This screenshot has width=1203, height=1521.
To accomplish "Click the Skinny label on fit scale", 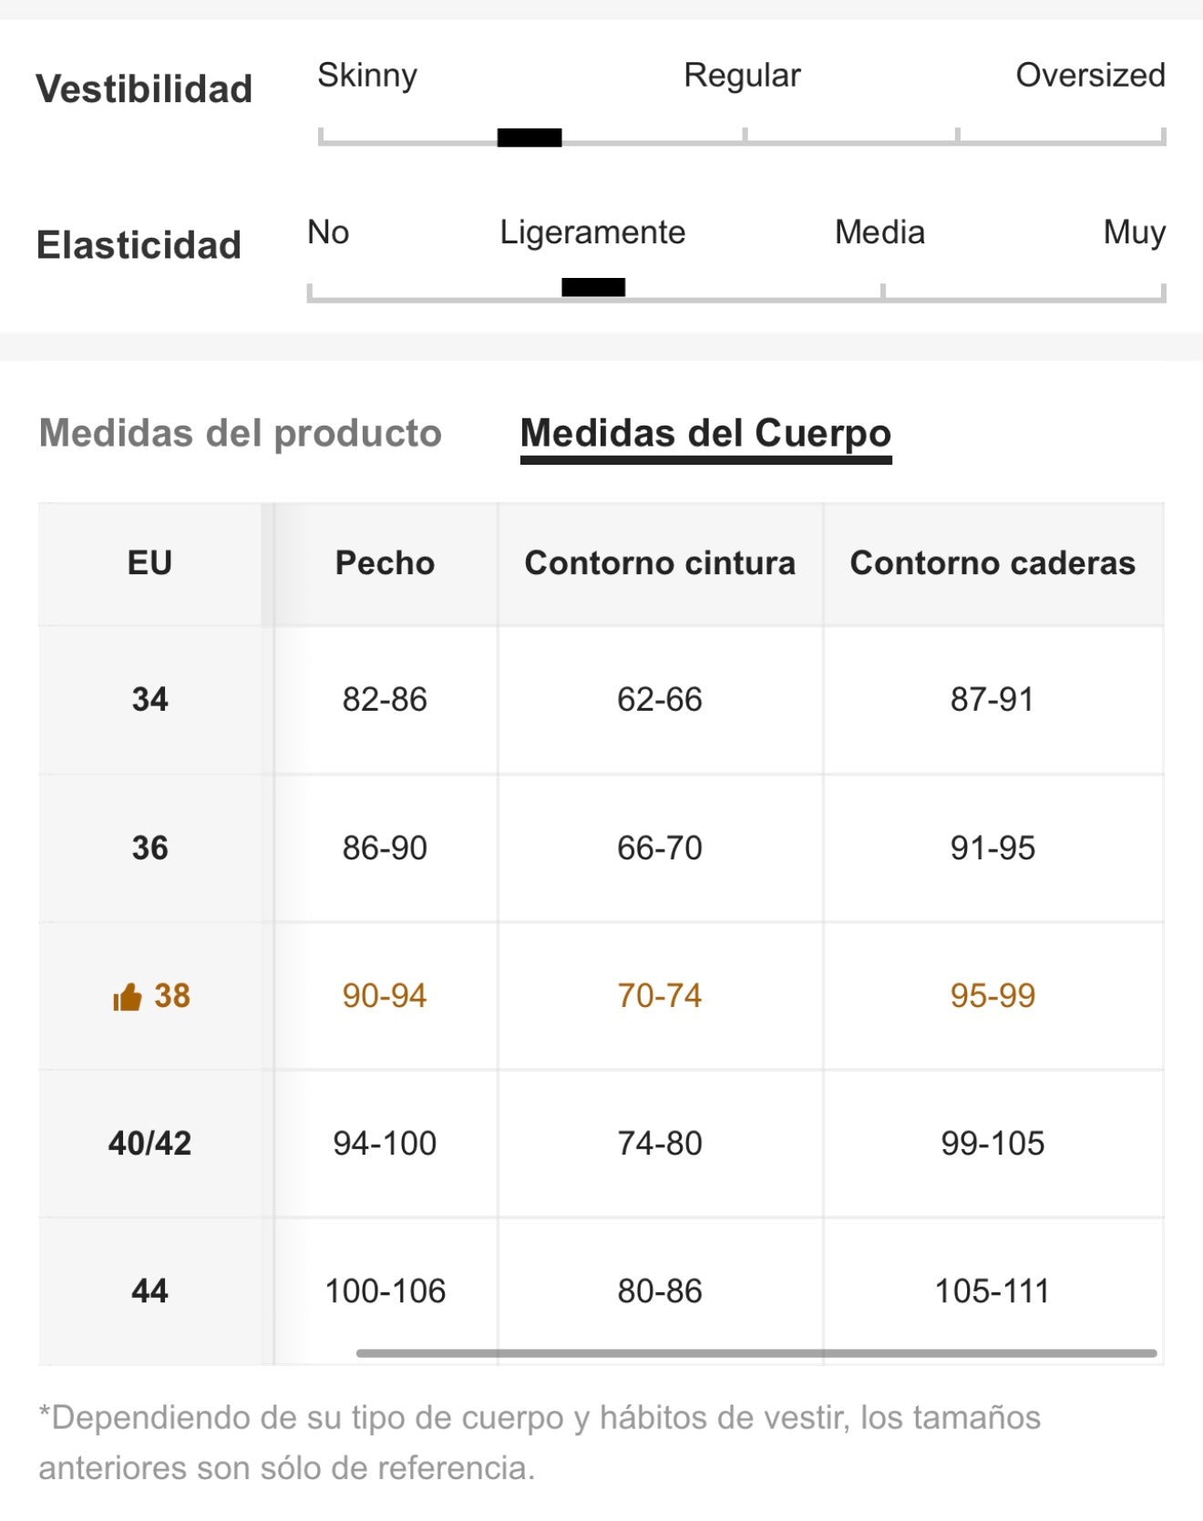I will pos(367,76).
